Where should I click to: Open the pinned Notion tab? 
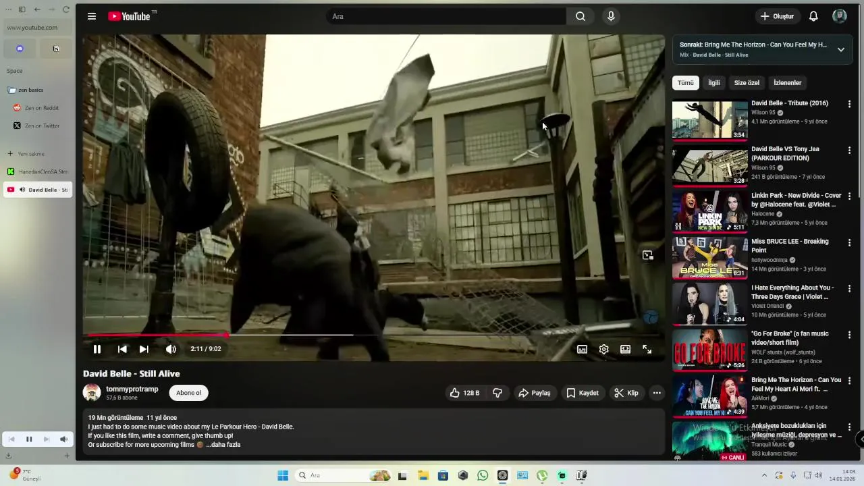pos(56,49)
